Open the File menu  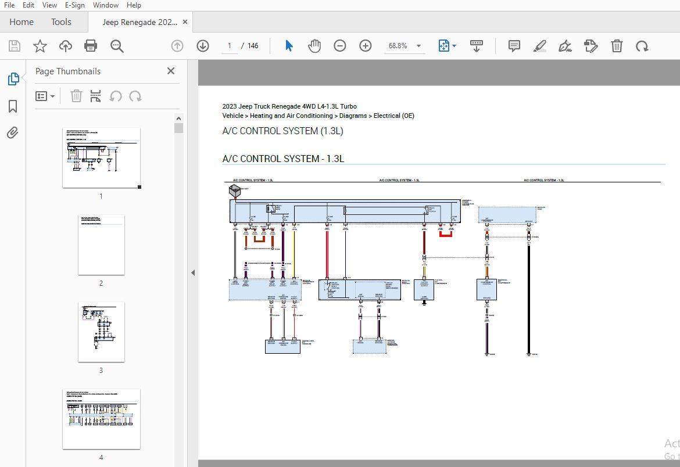pyautogui.click(x=9, y=5)
